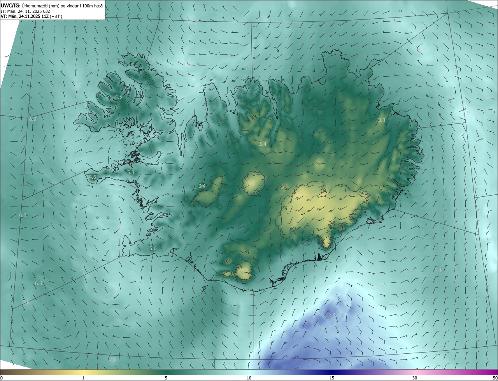Click the initial time line "IT: Mán. 24. 11. 2025 03Z"
Viewport: 498px width, 381px height.
[x=25, y=11]
